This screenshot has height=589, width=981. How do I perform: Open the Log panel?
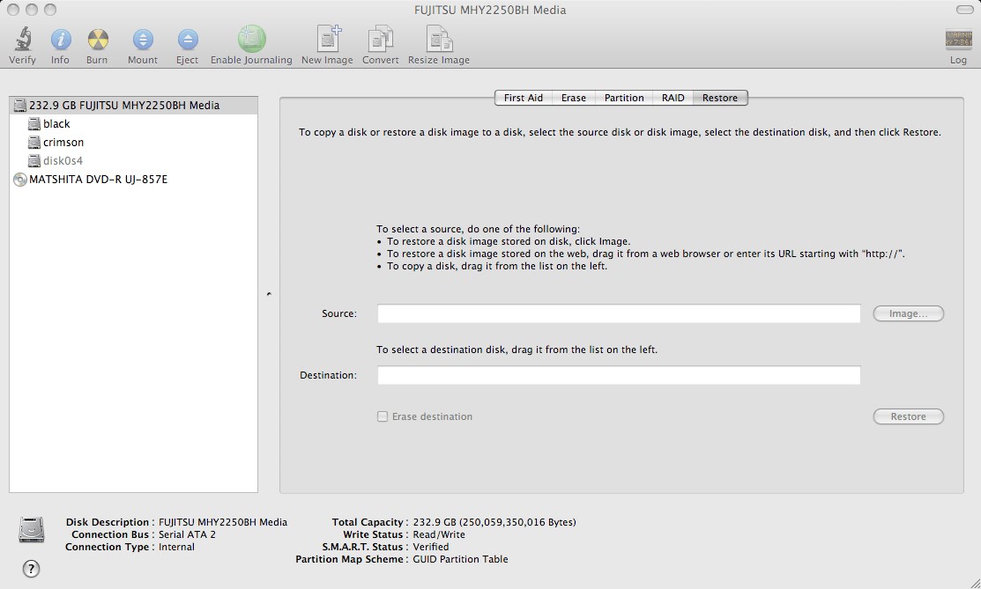tap(957, 40)
